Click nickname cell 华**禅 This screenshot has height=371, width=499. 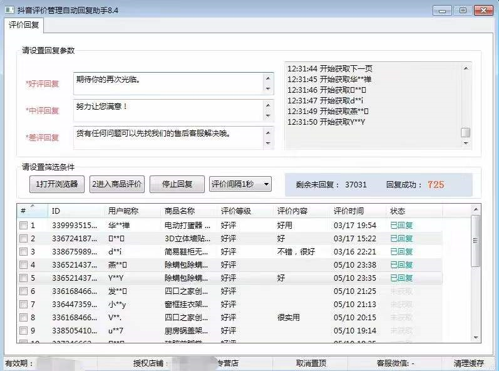[x=119, y=226]
